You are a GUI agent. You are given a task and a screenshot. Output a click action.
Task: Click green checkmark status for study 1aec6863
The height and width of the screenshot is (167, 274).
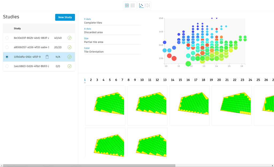coord(70,66)
